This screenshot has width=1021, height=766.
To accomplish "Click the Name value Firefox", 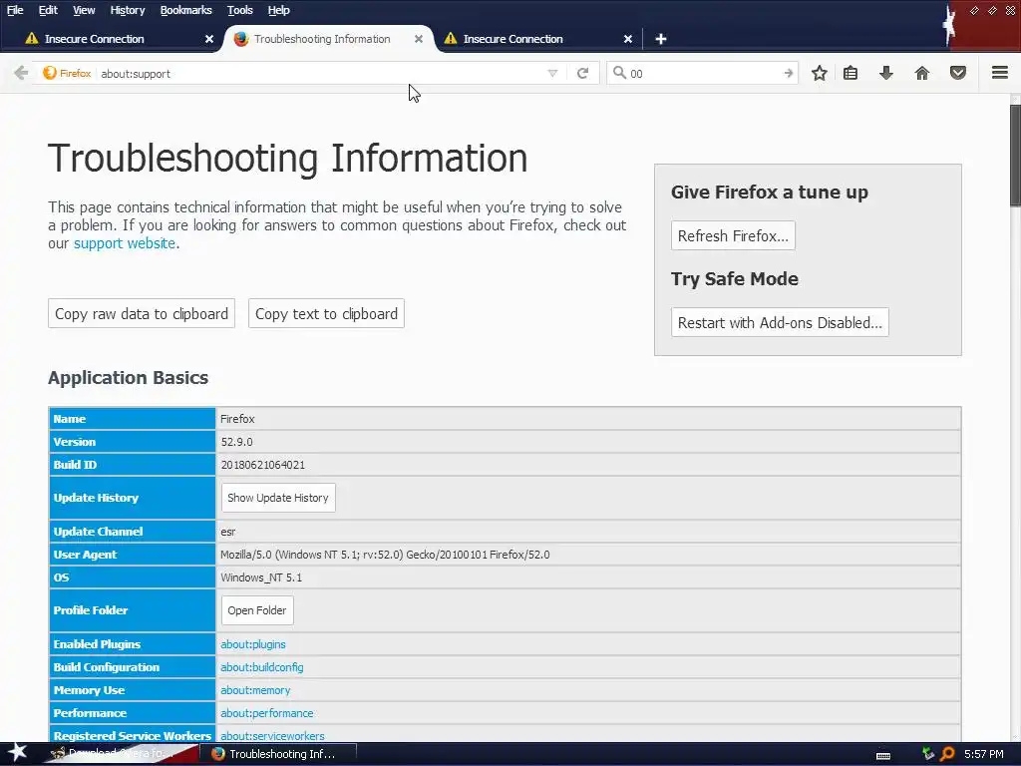I will click(237, 419).
